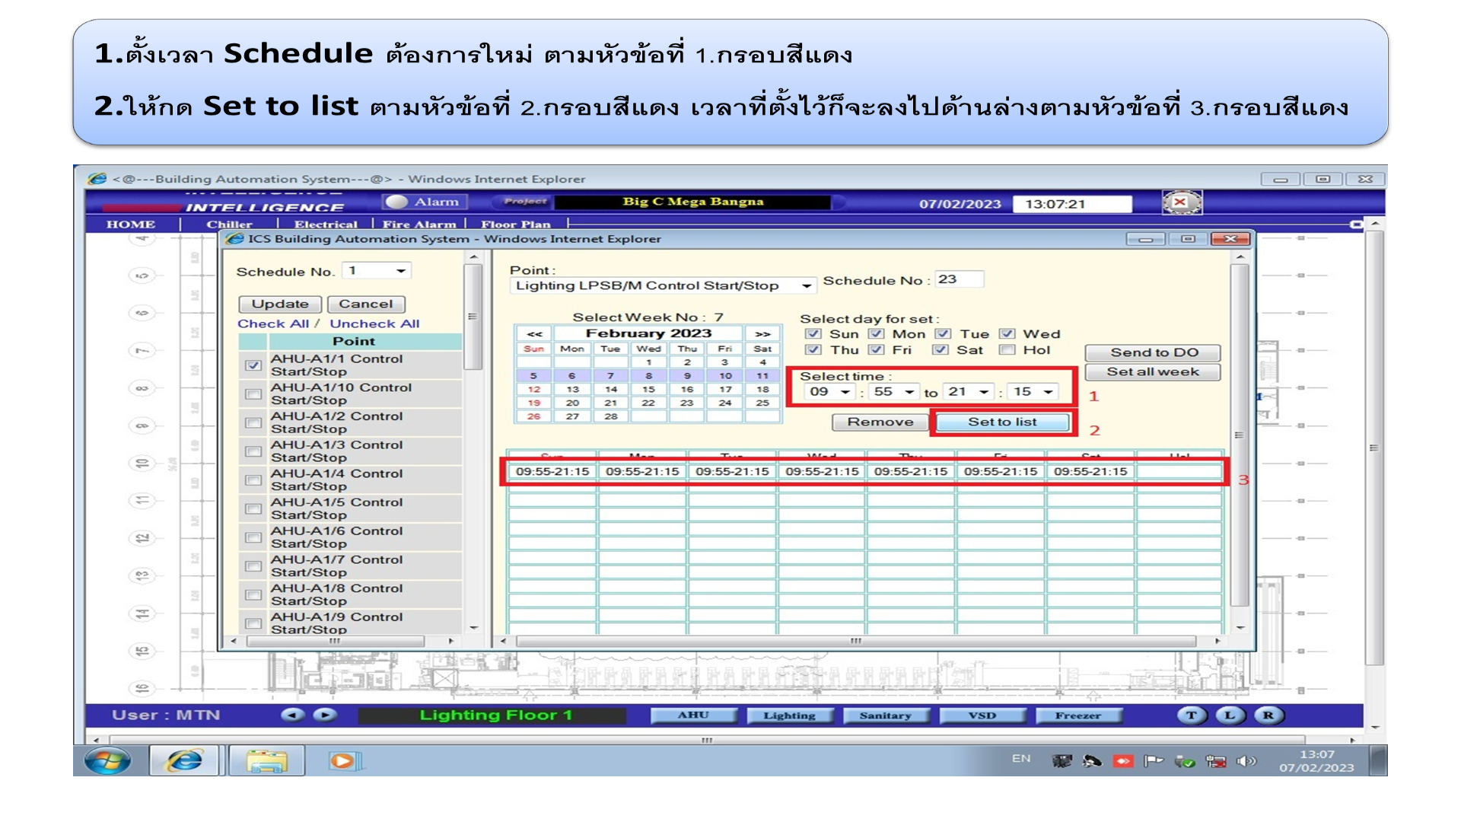The height and width of the screenshot is (822, 1461).
Task: Open the start hour 09 dropdown
Action: click(830, 392)
